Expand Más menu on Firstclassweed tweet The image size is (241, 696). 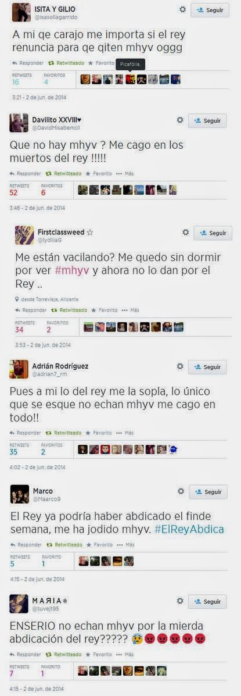click(x=130, y=310)
